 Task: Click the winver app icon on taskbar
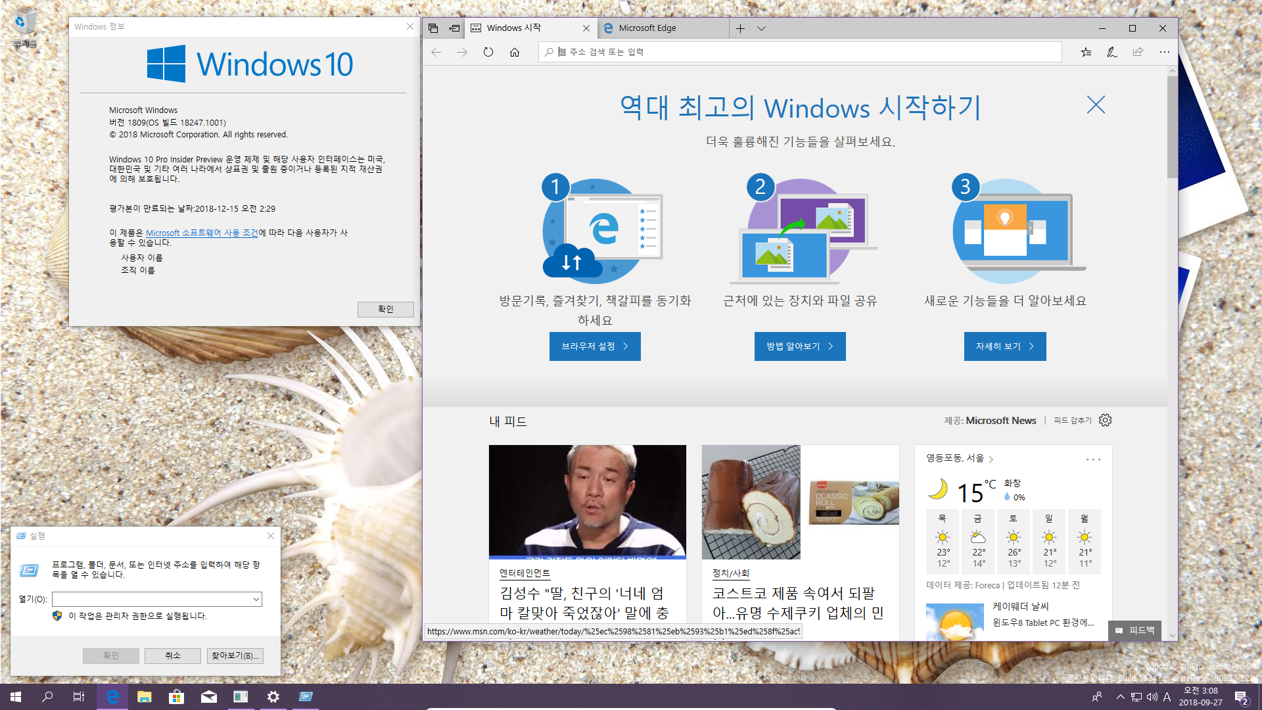click(241, 697)
